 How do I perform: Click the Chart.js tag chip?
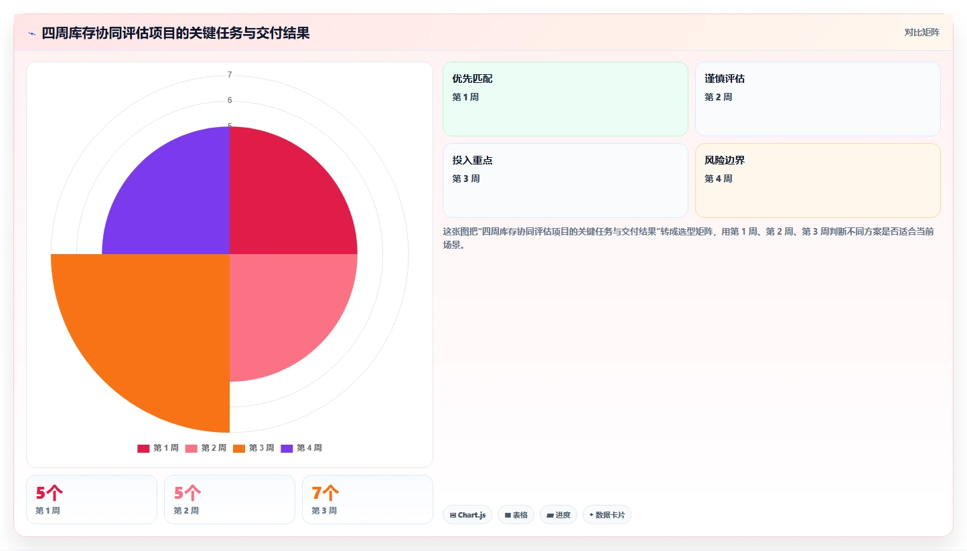pos(467,515)
